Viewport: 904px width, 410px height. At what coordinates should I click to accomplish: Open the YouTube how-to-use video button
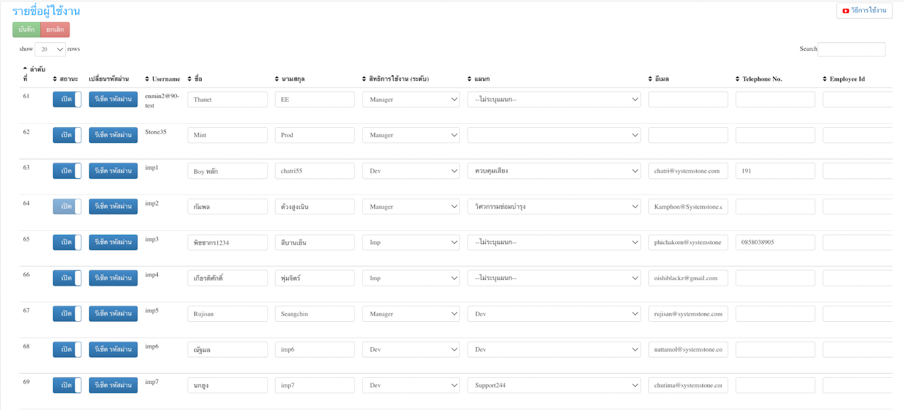[x=864, y=11]
